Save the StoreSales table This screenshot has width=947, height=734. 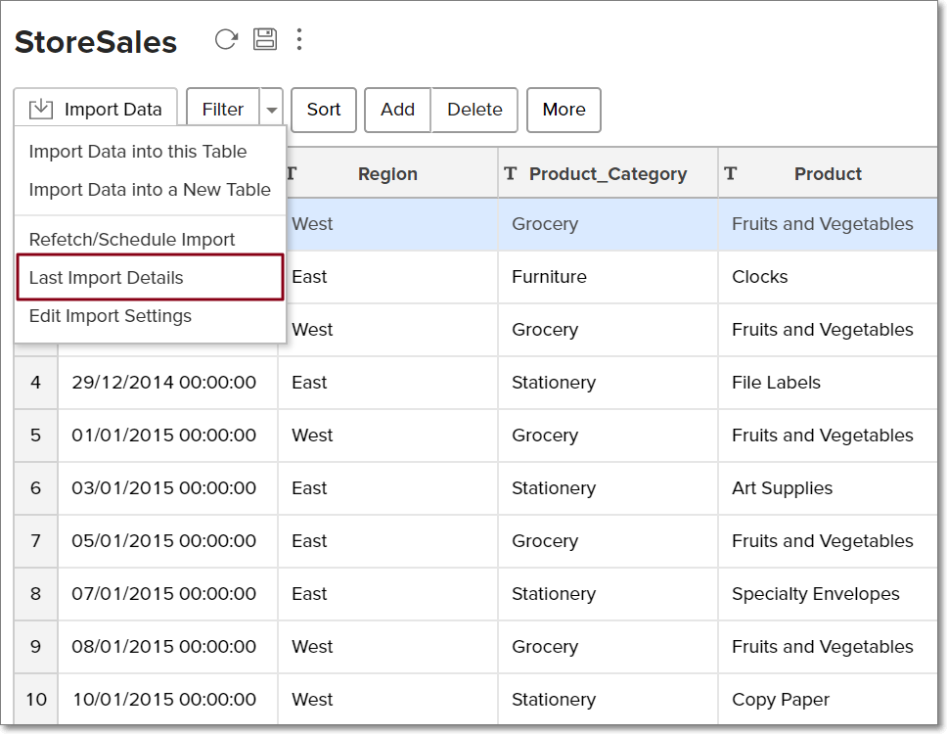coord(265,39)
